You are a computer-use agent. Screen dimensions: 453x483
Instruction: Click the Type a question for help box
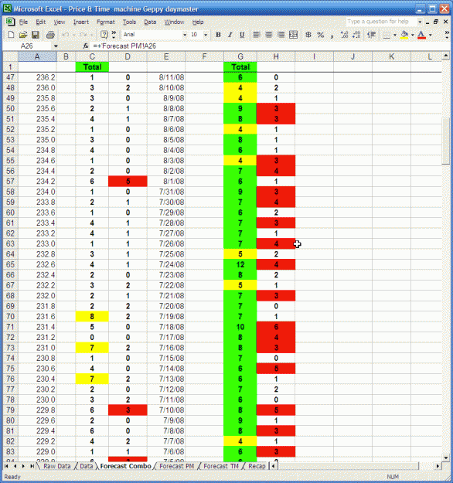[381, 22]
